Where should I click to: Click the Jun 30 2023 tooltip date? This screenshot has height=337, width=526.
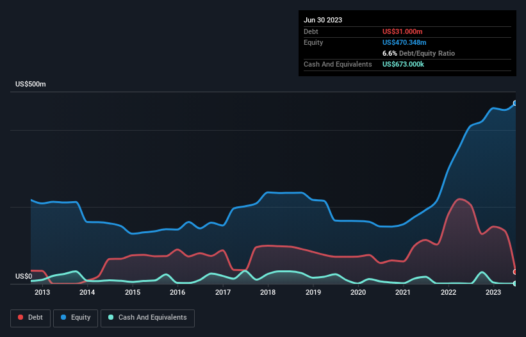pyautogui.click(x=323, y=20)
